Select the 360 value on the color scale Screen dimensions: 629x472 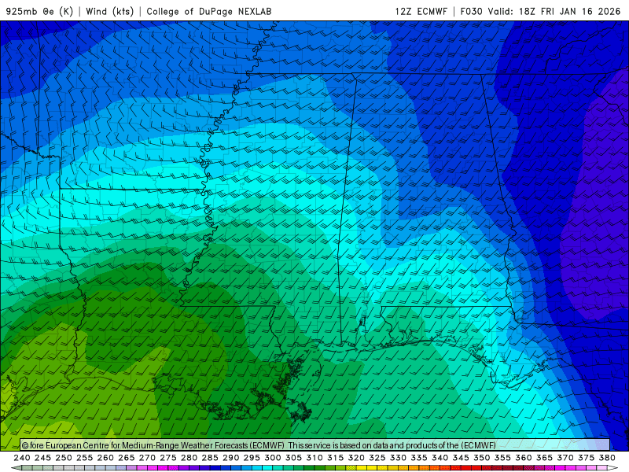[524, 458]
